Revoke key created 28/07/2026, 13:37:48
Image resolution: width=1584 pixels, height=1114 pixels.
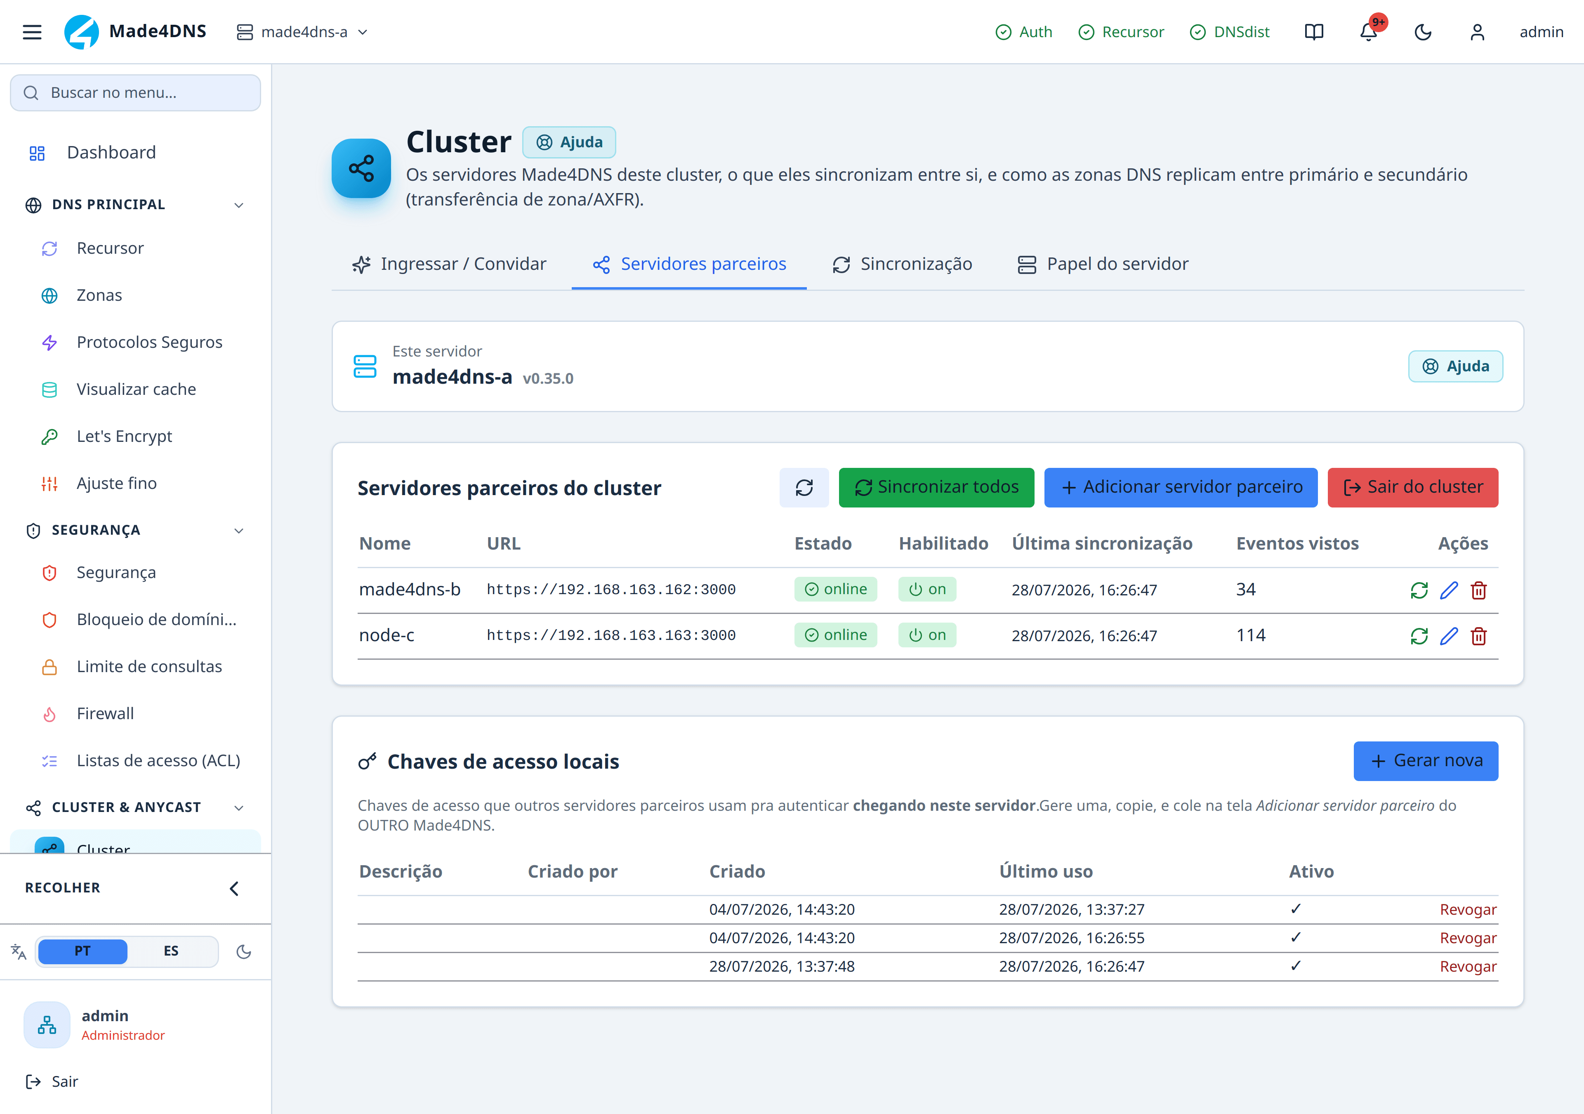click(x=1468, y=966)
